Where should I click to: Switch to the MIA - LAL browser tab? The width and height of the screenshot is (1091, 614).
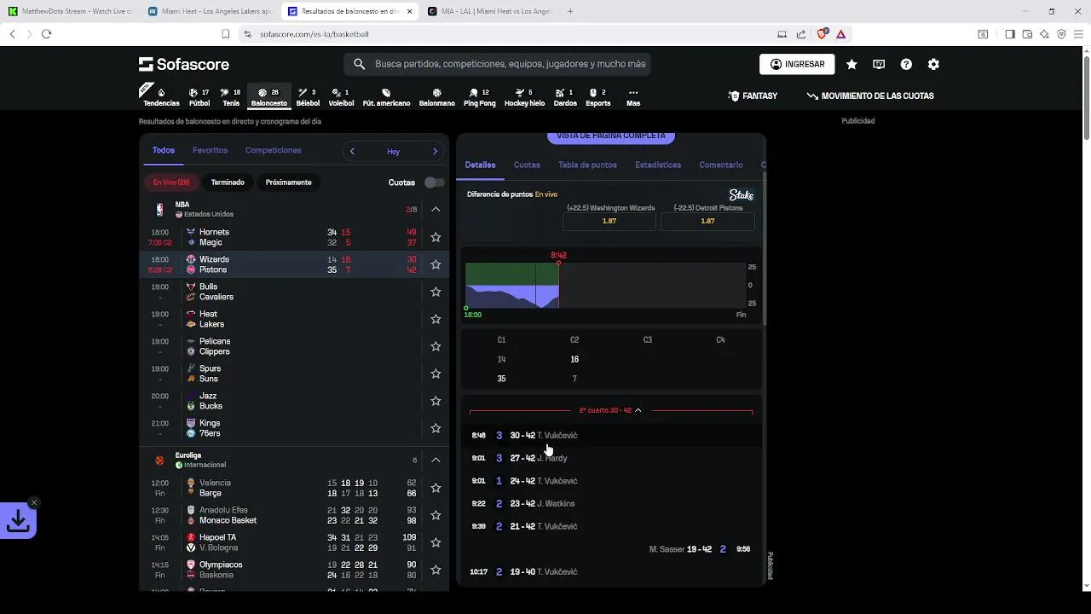[x=489, y=11]
